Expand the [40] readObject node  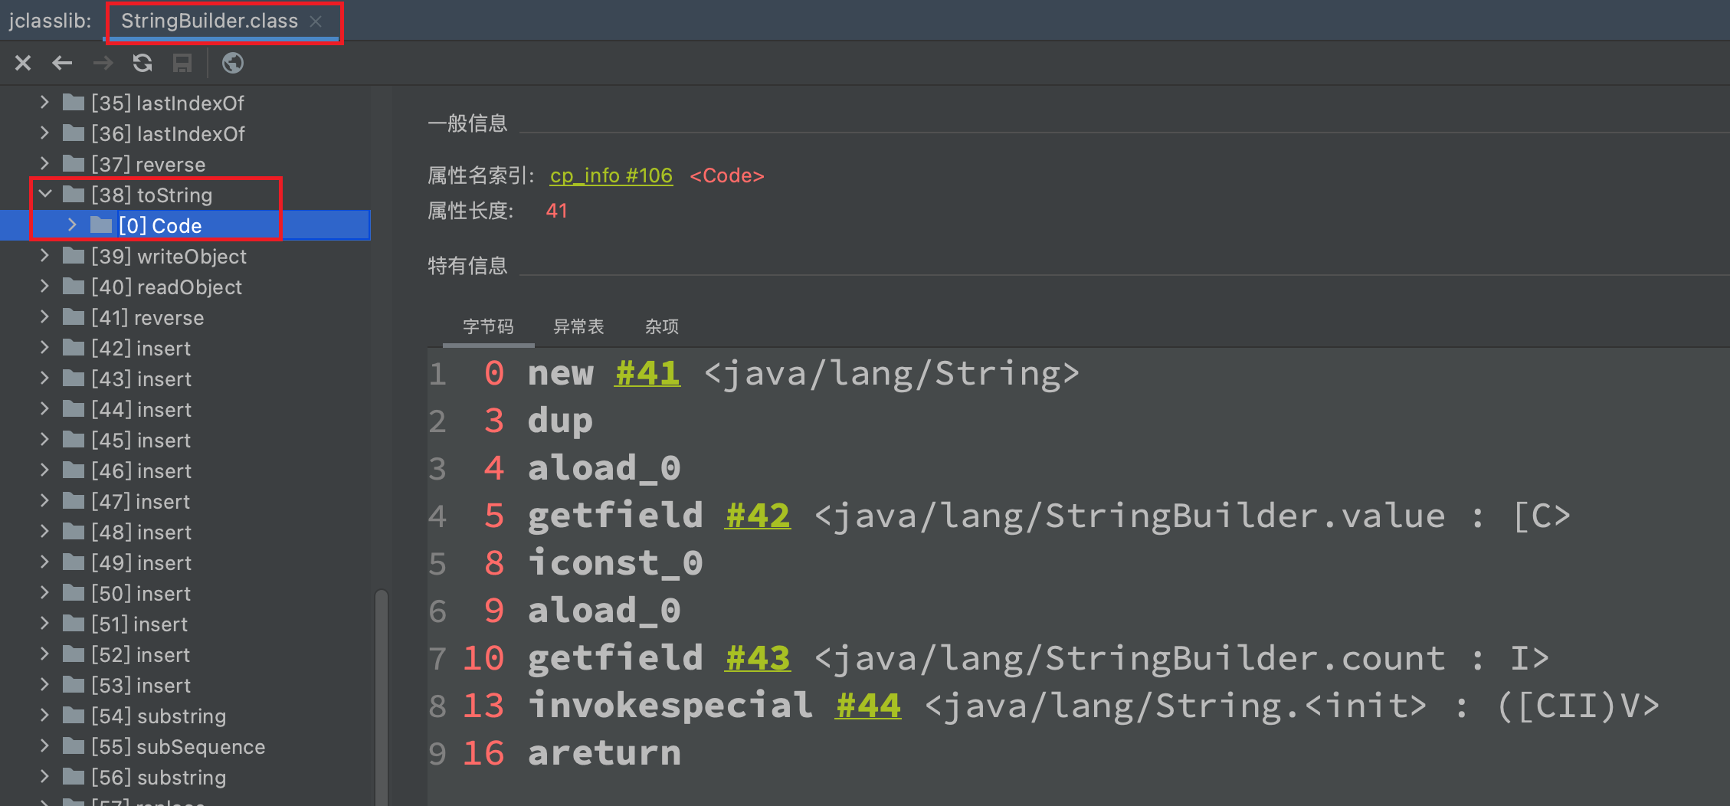point(44,286)
